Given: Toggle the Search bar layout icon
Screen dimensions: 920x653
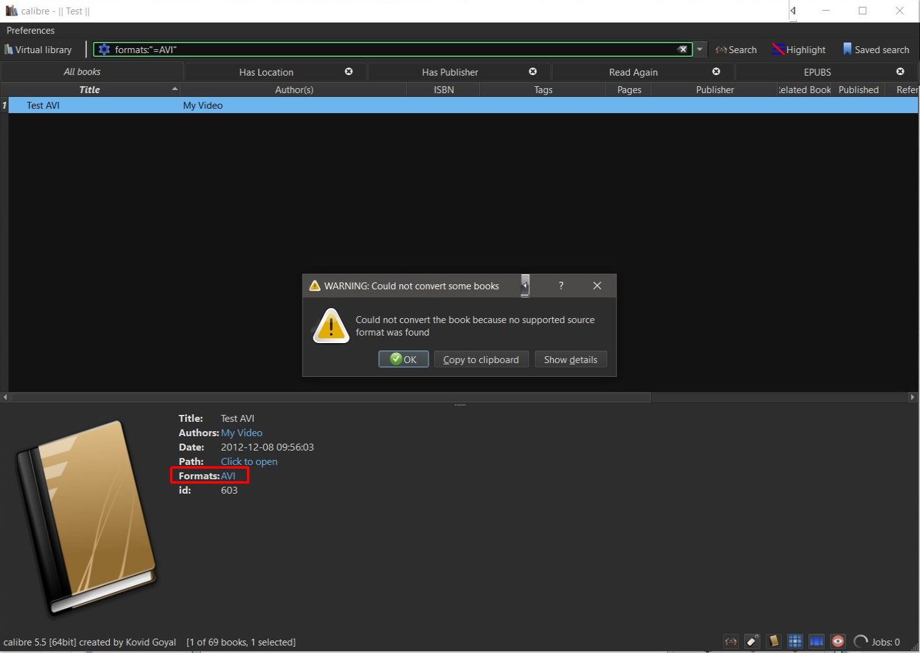Looking at the screenshot, I should [x=731, y=641].
